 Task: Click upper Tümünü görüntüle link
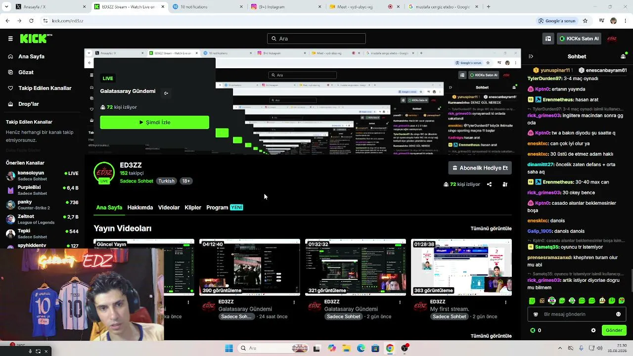click(491, 228)
